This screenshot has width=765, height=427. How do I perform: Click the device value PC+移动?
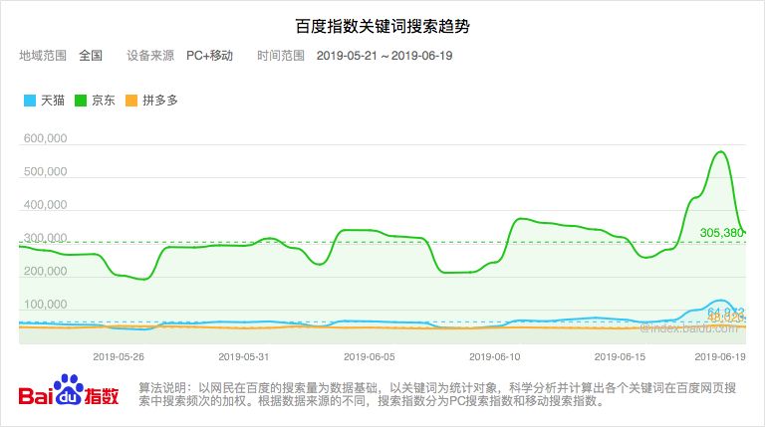(x=210, y=56)
